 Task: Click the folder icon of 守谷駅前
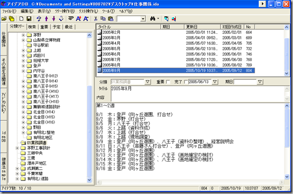click(x=29, y=45)
